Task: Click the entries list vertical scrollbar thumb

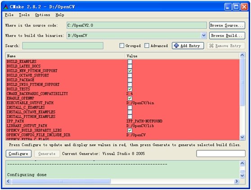Action: click(242, 82)
